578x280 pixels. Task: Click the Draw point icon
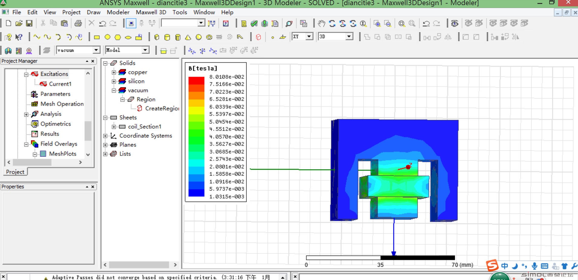[273, 37]
